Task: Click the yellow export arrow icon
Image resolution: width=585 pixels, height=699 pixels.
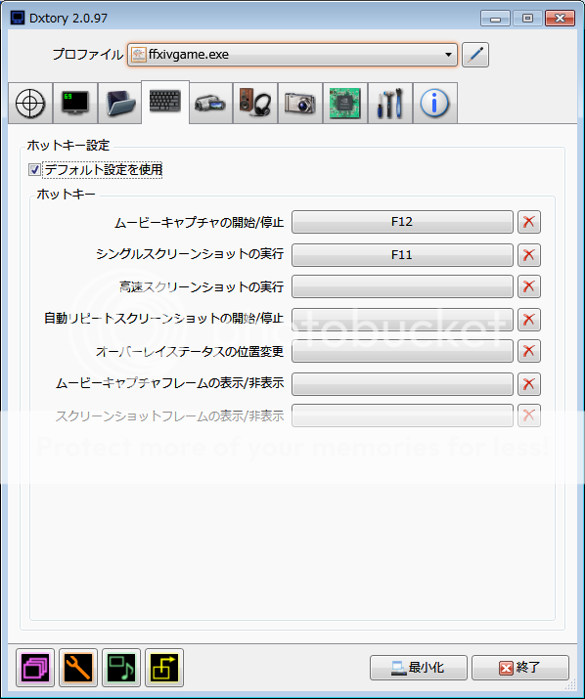Action: [164, 668]
